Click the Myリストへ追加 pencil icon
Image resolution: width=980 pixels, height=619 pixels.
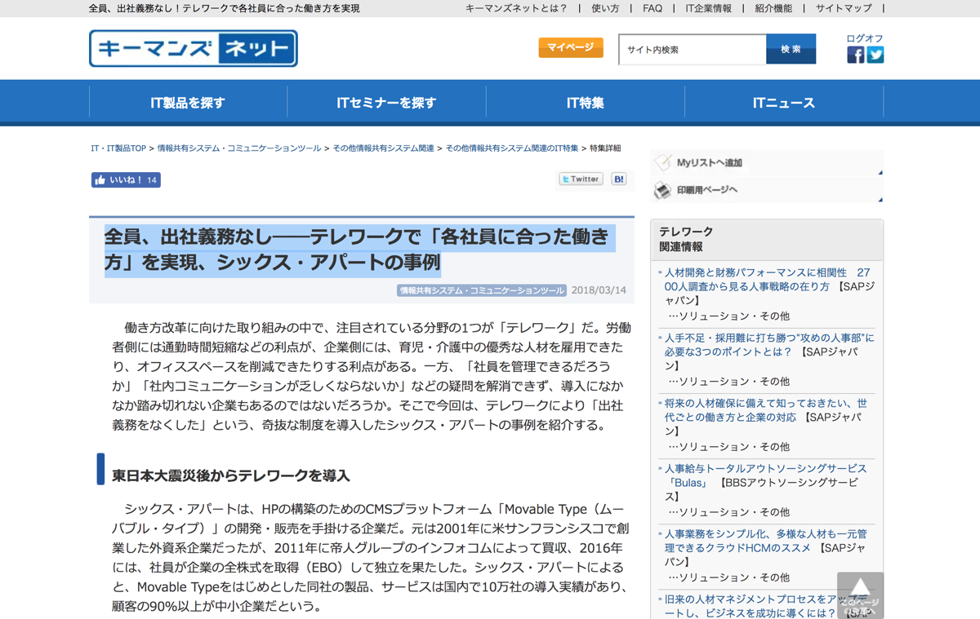(662, 162)
